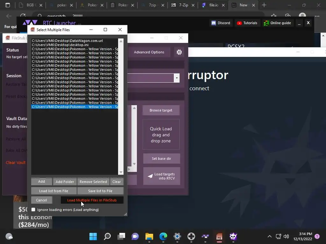Click Clear Vault in FileStub
Image resolution: width=326 pixels, height=244 pixels.
16,162
